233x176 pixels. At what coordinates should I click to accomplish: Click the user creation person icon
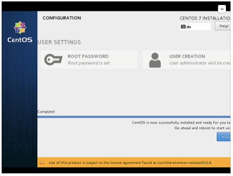pyautogui.click(x=155, y=60)
